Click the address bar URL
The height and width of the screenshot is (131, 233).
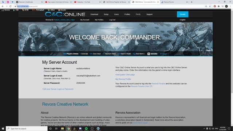tap(27, 7)
